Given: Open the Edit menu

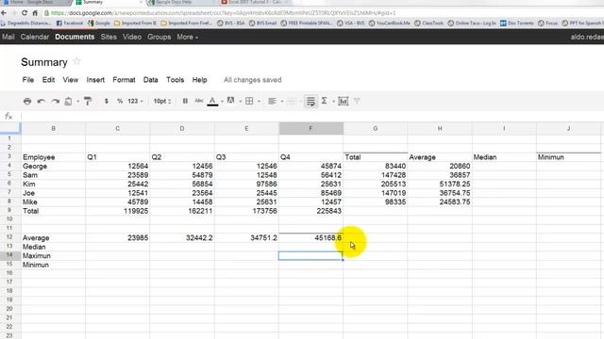Looking at the screenshot, I should click(48, 79).
